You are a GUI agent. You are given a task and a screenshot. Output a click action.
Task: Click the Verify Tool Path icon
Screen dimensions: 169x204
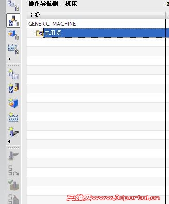pos(13,185)
